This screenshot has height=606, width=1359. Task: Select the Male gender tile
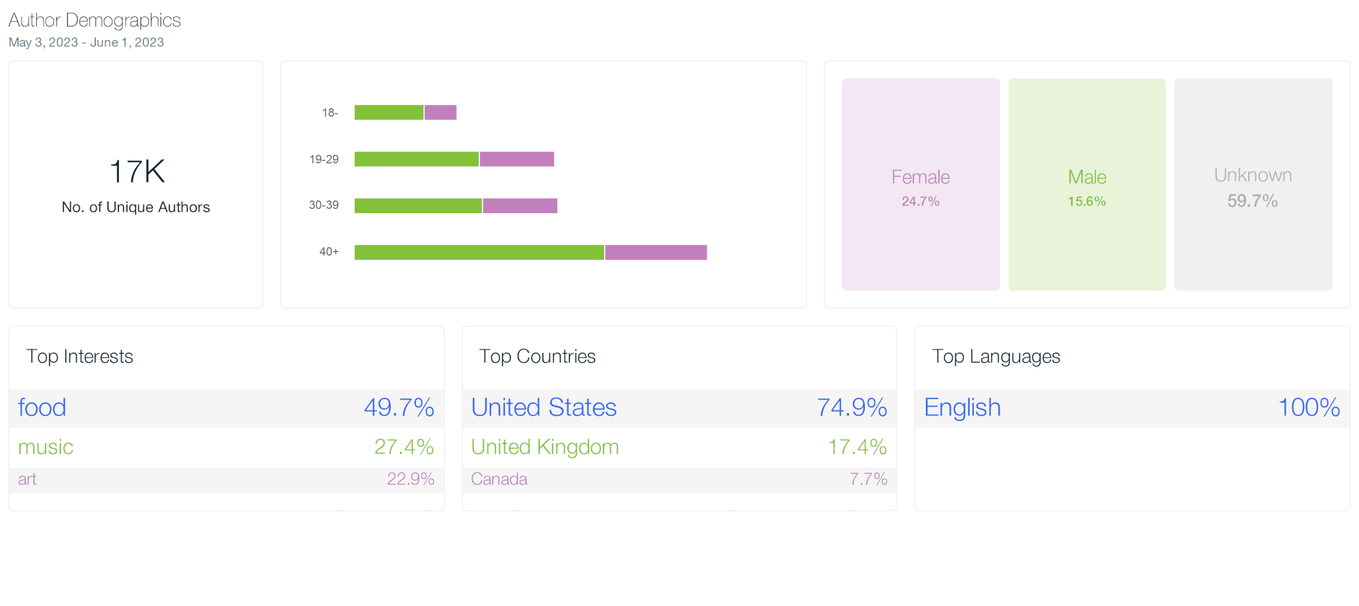1087,185
